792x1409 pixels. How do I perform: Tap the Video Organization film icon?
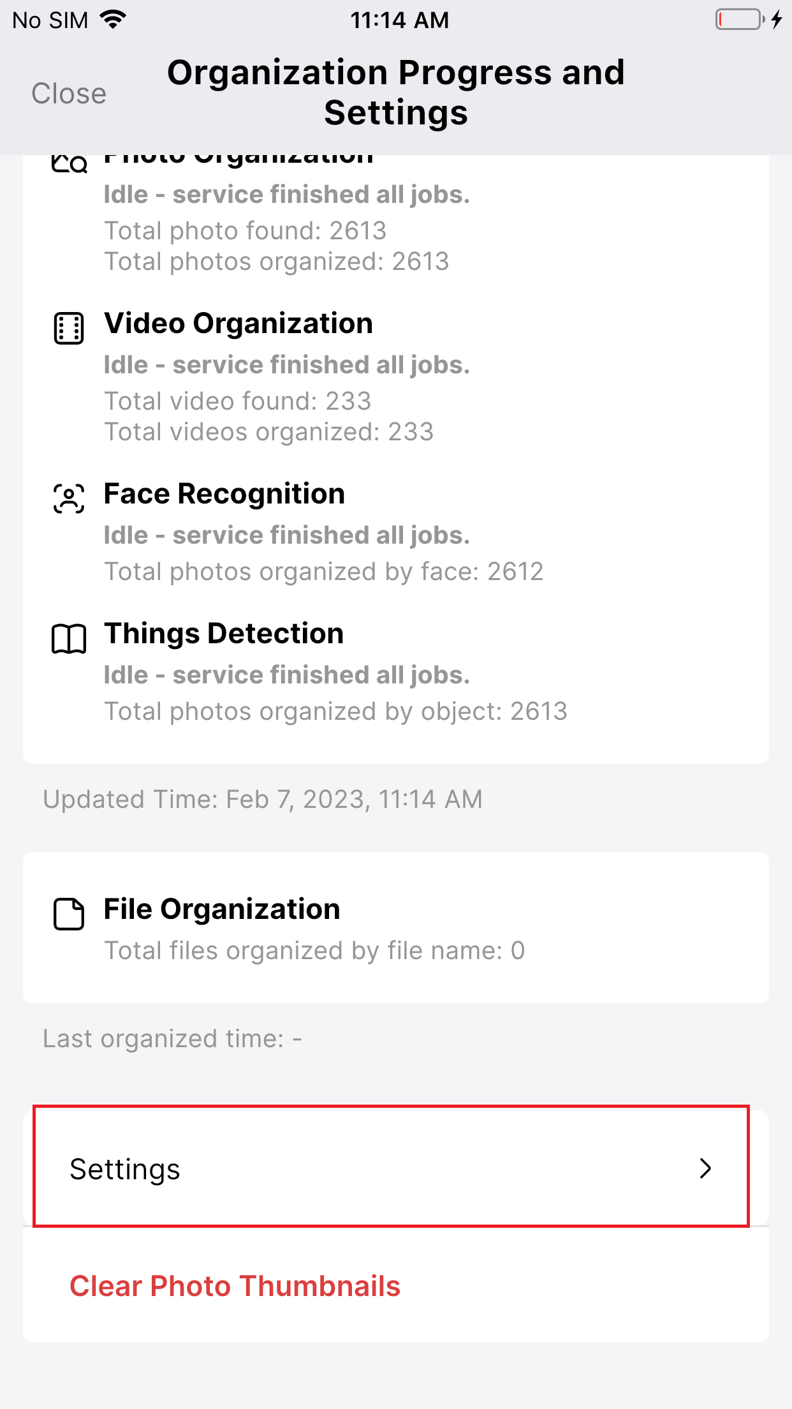tap(69, 328)
